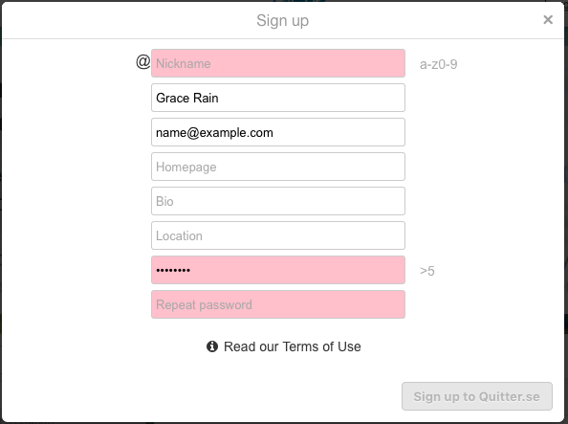Focus the Repeat password field

(x=278, y=304)
